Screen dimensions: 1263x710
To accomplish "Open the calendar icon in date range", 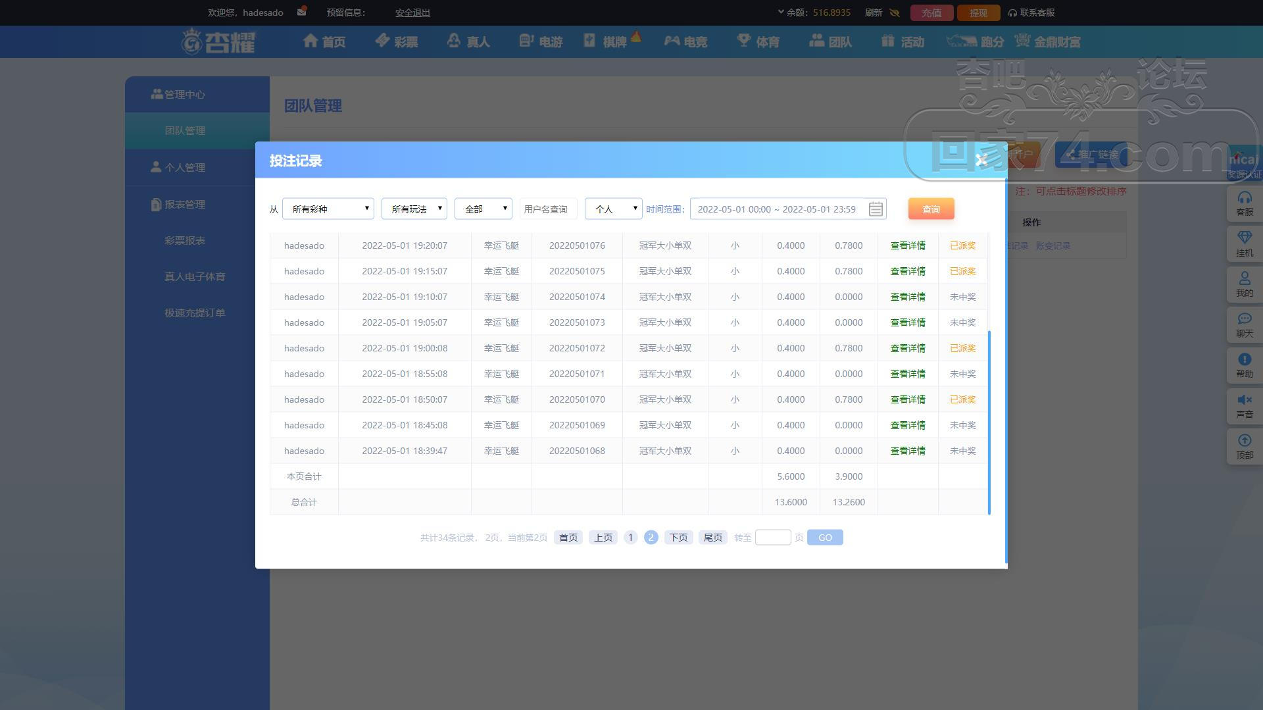I will [x=876, y=209].
